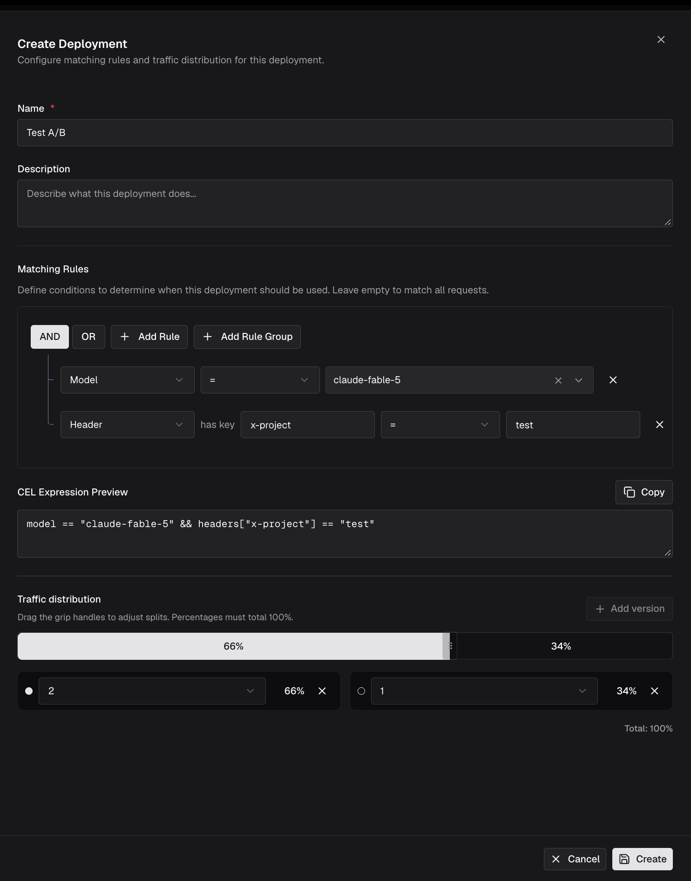
Task: Click the hollow circle of version 1
Action: coord(361,691)
